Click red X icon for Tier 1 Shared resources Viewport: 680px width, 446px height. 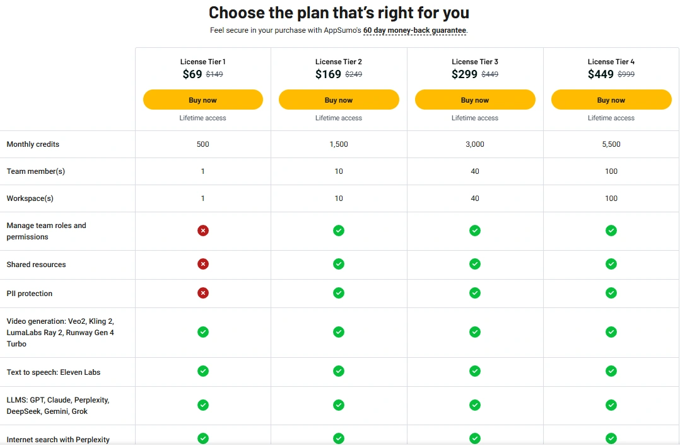pyautogui.click(x=203, y=264)
